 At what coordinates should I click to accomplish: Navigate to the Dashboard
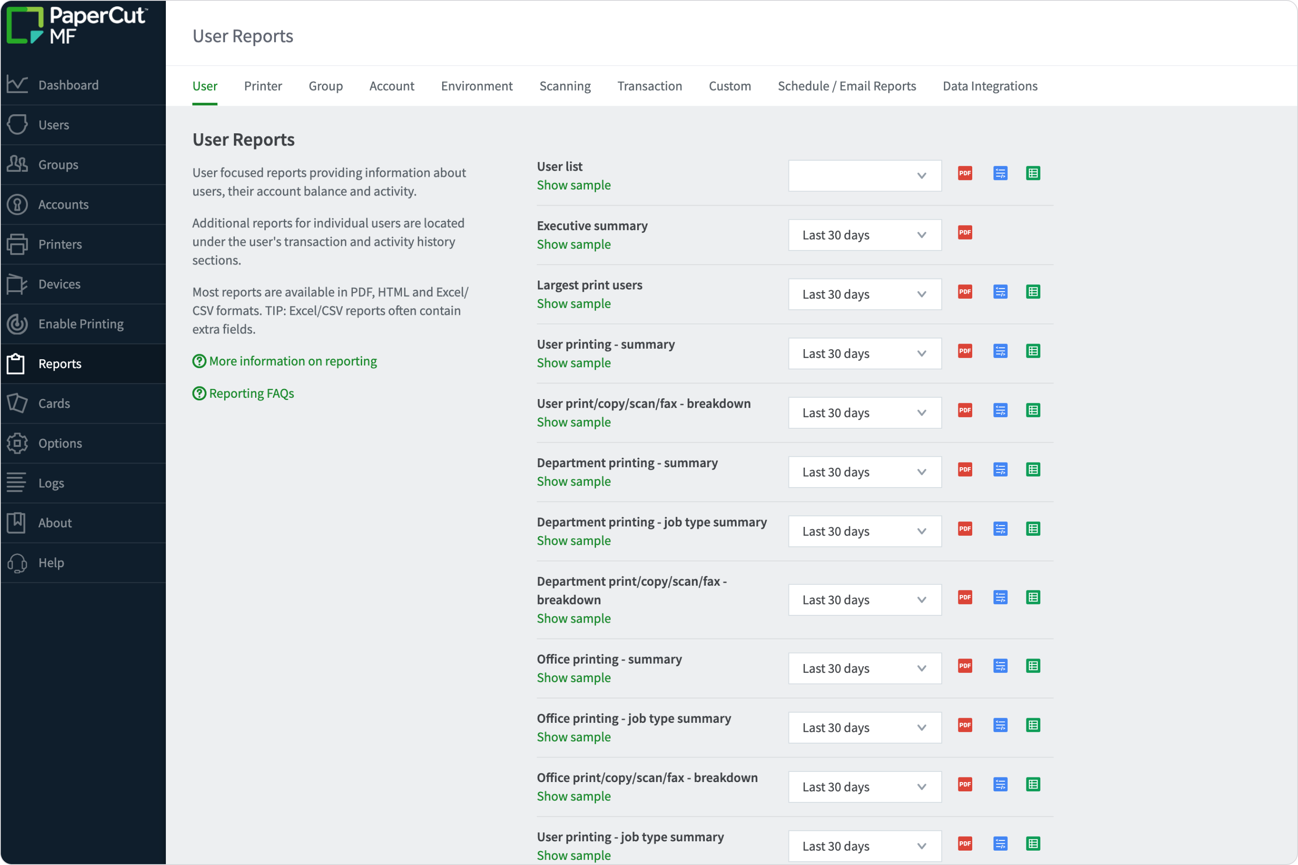(69, 84)
